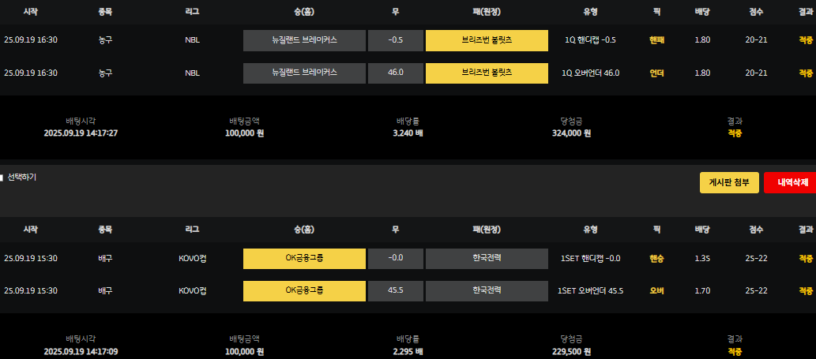Viewport: 816px width, 359px height.
Task: Select OK금융그룹 in the 1SET 핸디캡 row
Action: click(304, 258)
